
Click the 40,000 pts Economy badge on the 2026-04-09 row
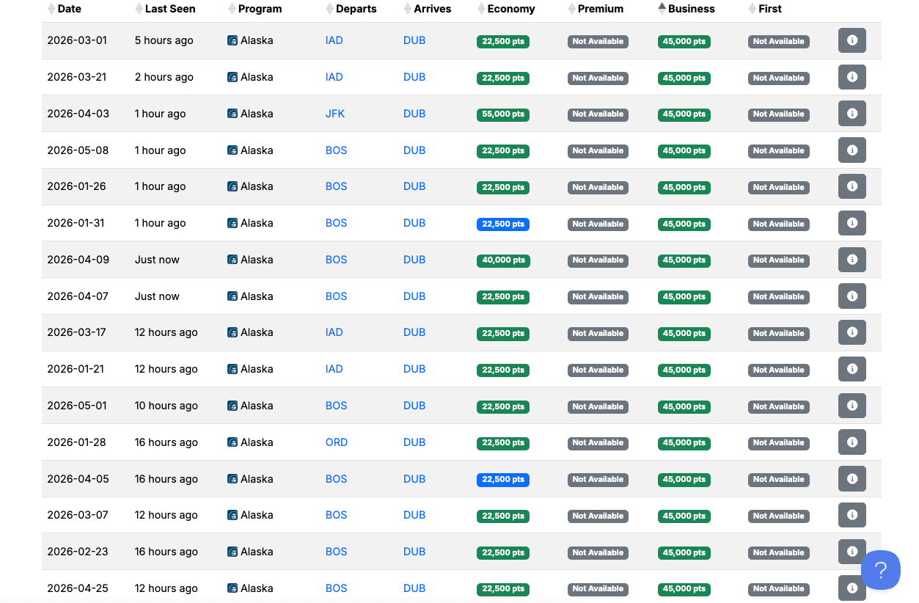(503, 260)
